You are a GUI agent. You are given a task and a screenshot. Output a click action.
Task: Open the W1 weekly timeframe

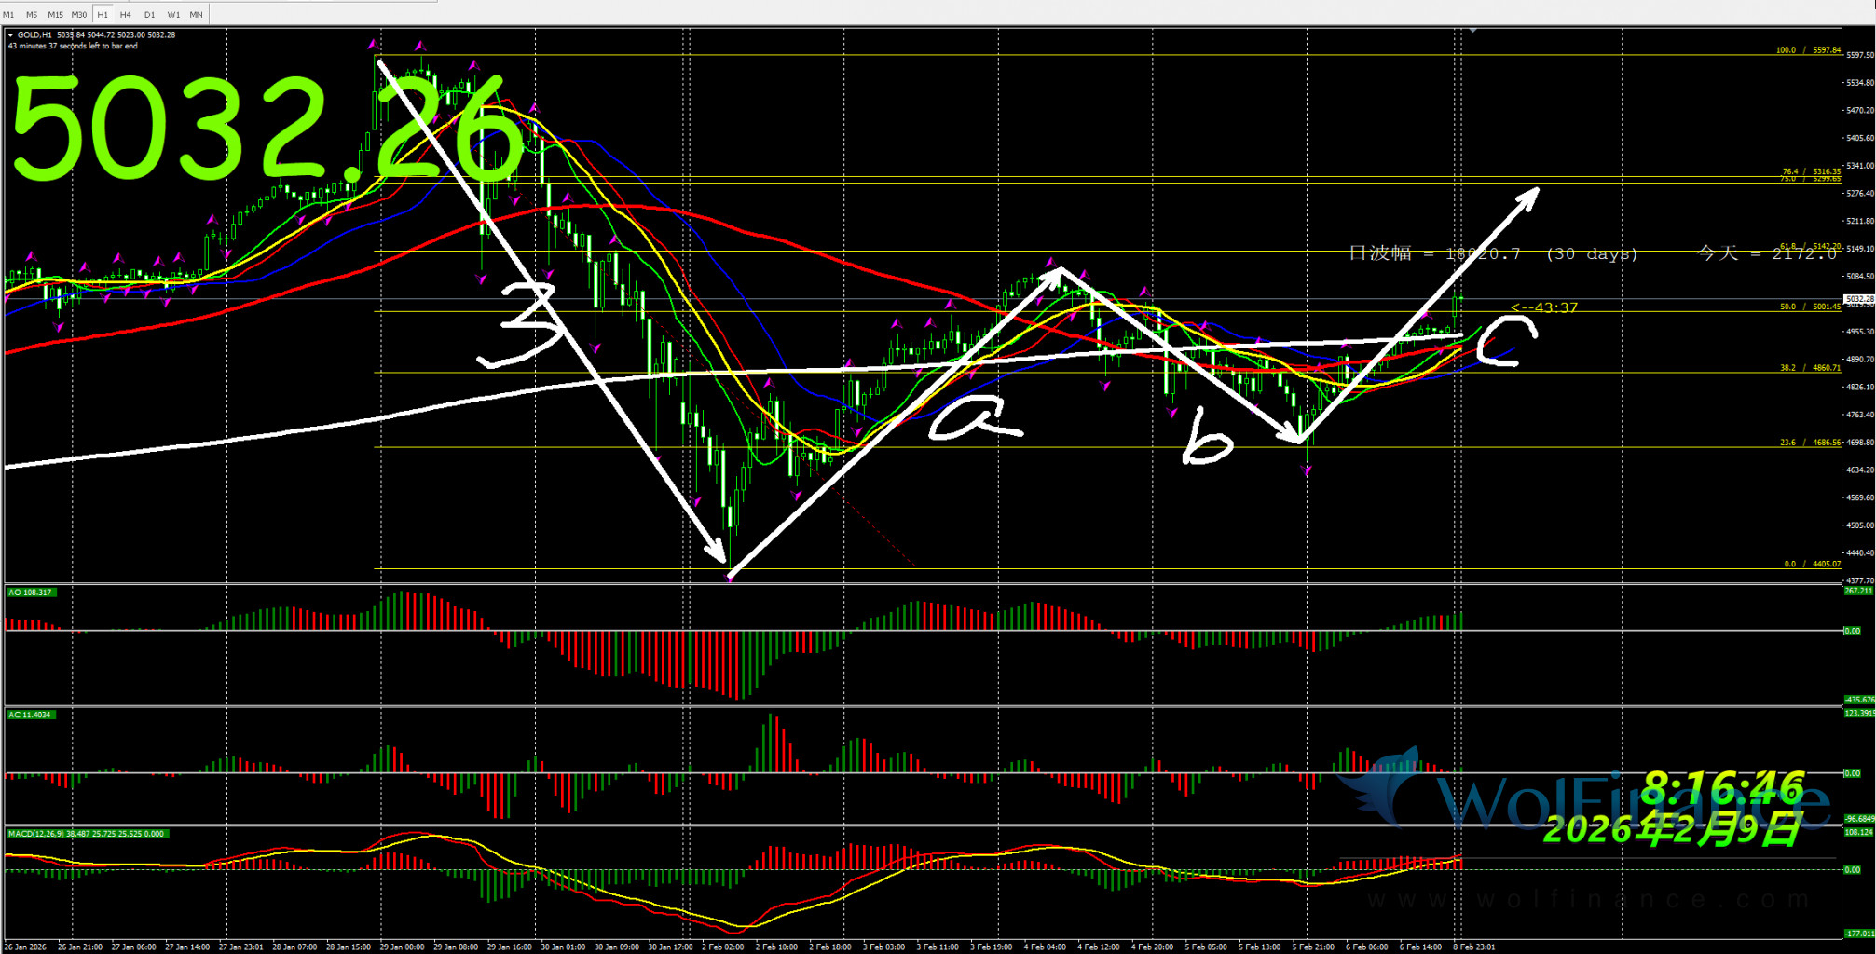(173, 15)
